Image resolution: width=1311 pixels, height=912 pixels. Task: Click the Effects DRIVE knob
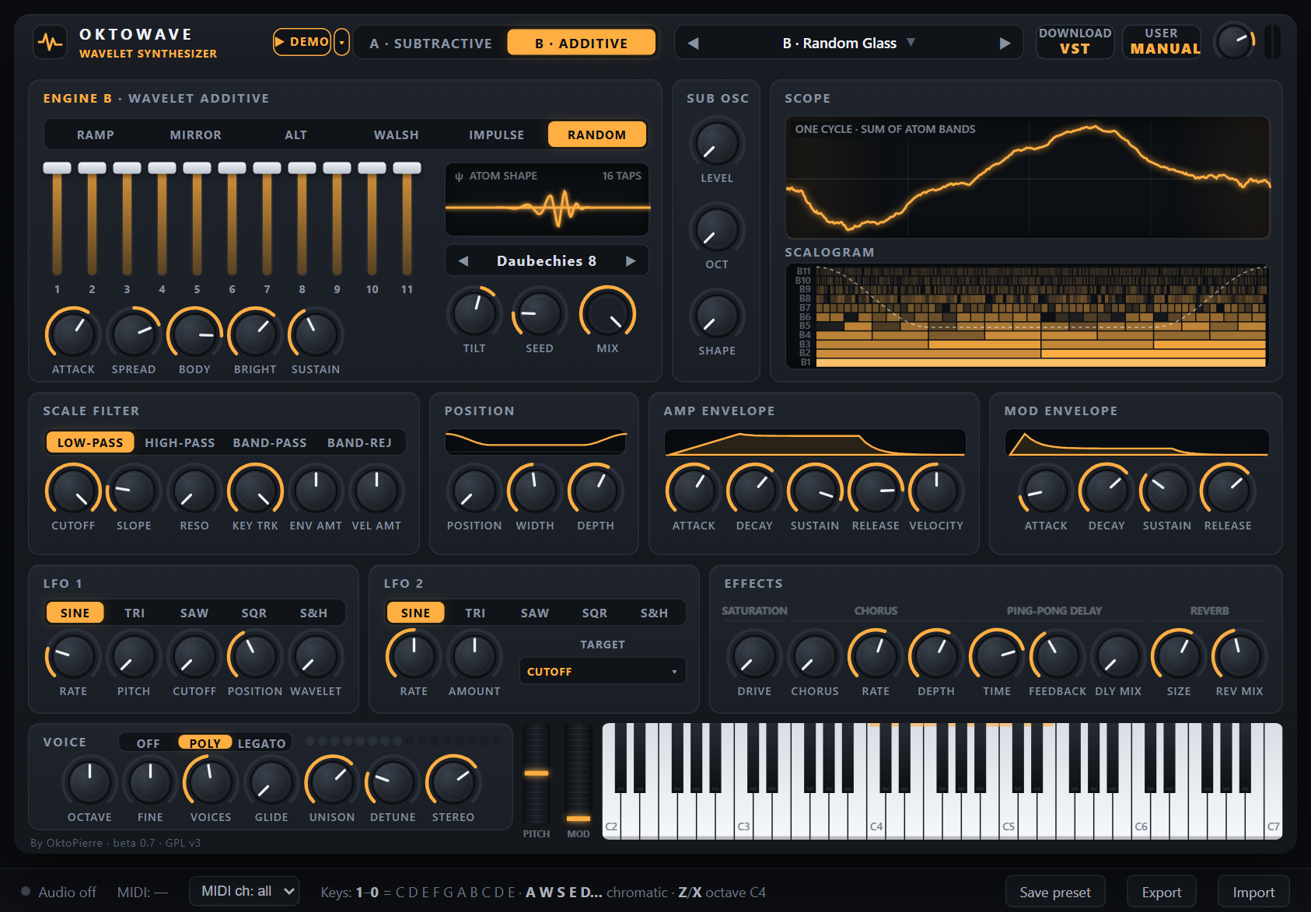point(754,657)
